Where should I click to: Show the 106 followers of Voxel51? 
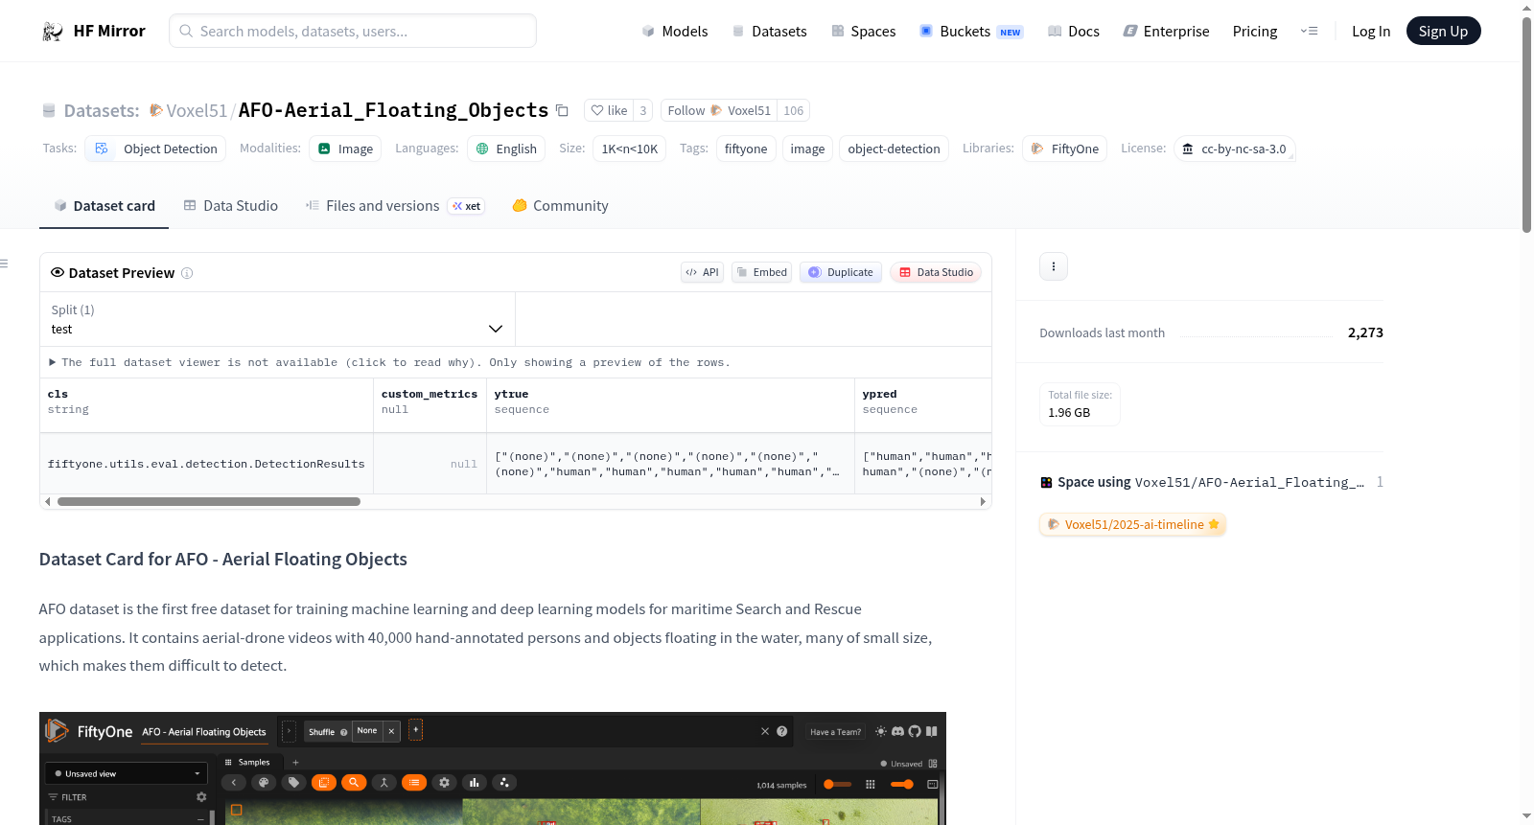[794, 110]
